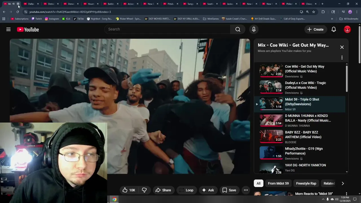Go to the YouTube home logo

tap(28, 30)
